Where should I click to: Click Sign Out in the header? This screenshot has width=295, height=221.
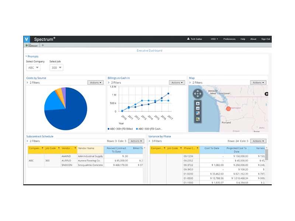coord(265,39)
